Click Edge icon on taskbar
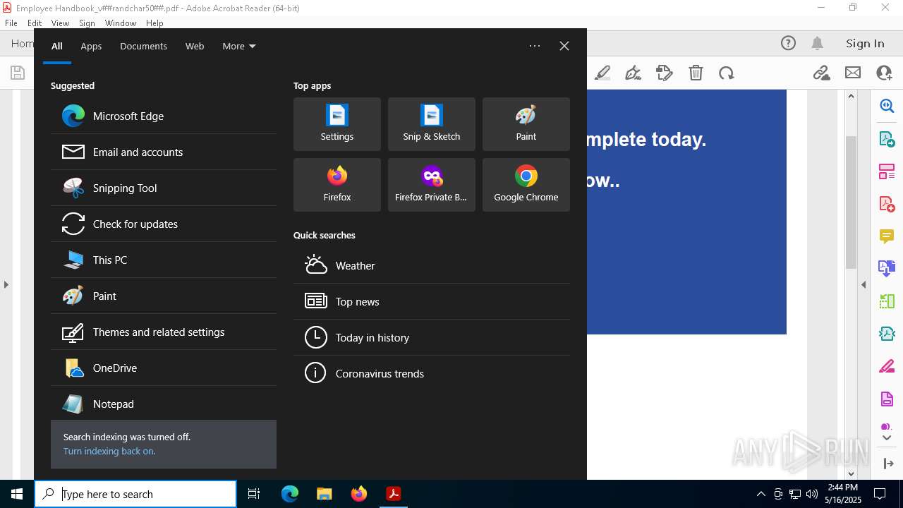Screen dimensions: 903x508 290,494
